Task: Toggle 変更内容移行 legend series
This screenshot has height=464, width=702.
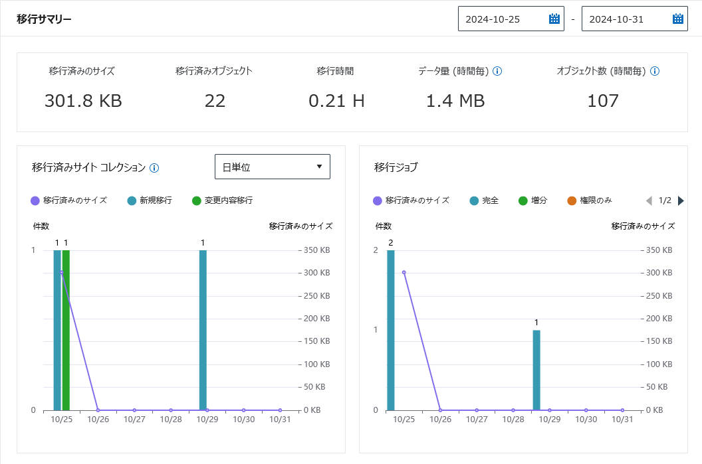Action: click(x=222, y=200)
